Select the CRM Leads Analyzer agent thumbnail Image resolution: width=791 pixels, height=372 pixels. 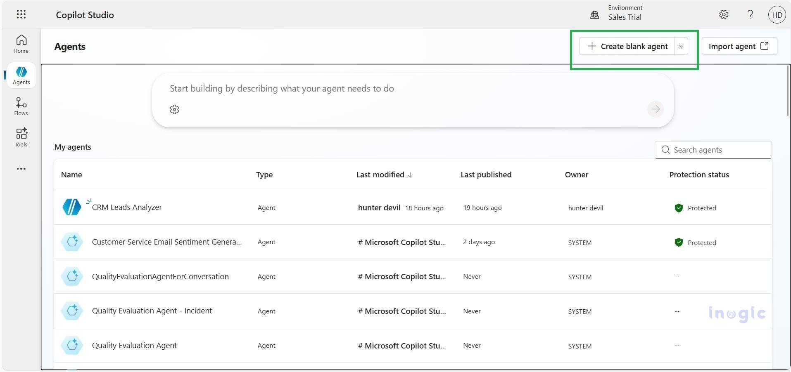[x=72, y=207]
